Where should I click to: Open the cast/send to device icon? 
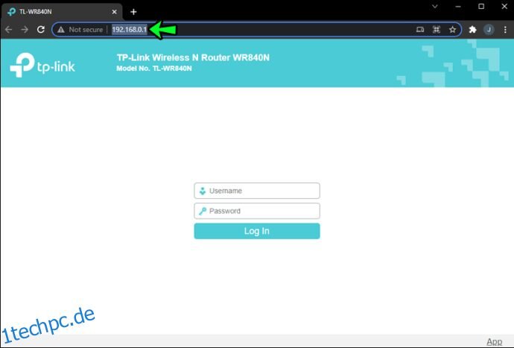pyautogui.click(x=420, y=30)
